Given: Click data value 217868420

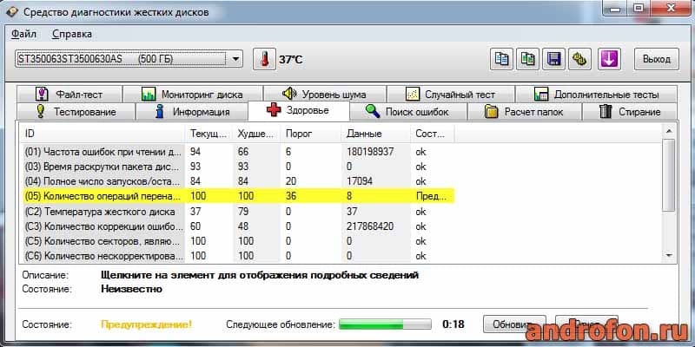Looking at the screenshot, I should (370, 226).
